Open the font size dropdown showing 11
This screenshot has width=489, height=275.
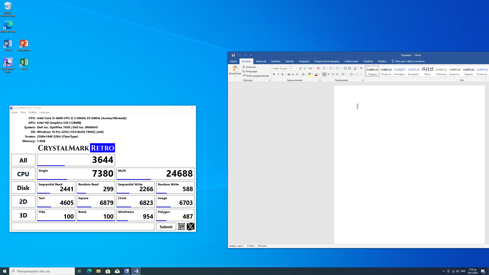(x=297, y=68)
